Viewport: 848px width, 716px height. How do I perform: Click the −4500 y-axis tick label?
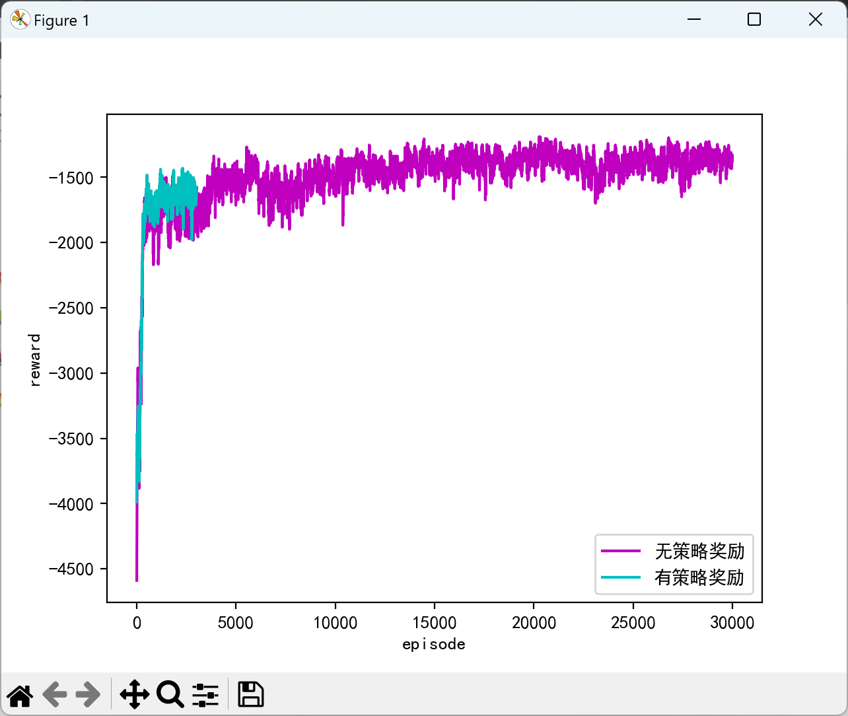point(71,569)
